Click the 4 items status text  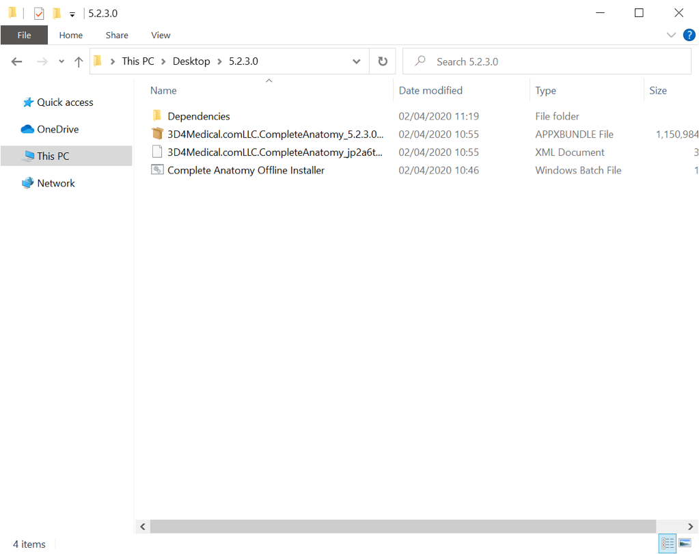pyautogui.click(x=29, y=544)
